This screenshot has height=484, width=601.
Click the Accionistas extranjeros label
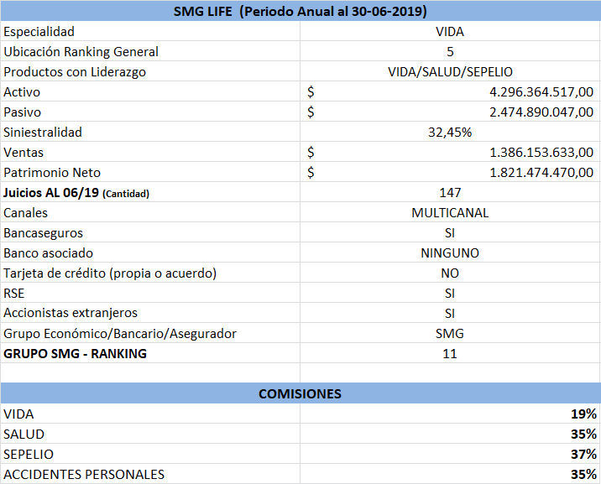click(x=150, y=313)
